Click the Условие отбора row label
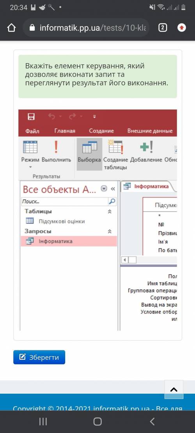 (x=159, y=312)
